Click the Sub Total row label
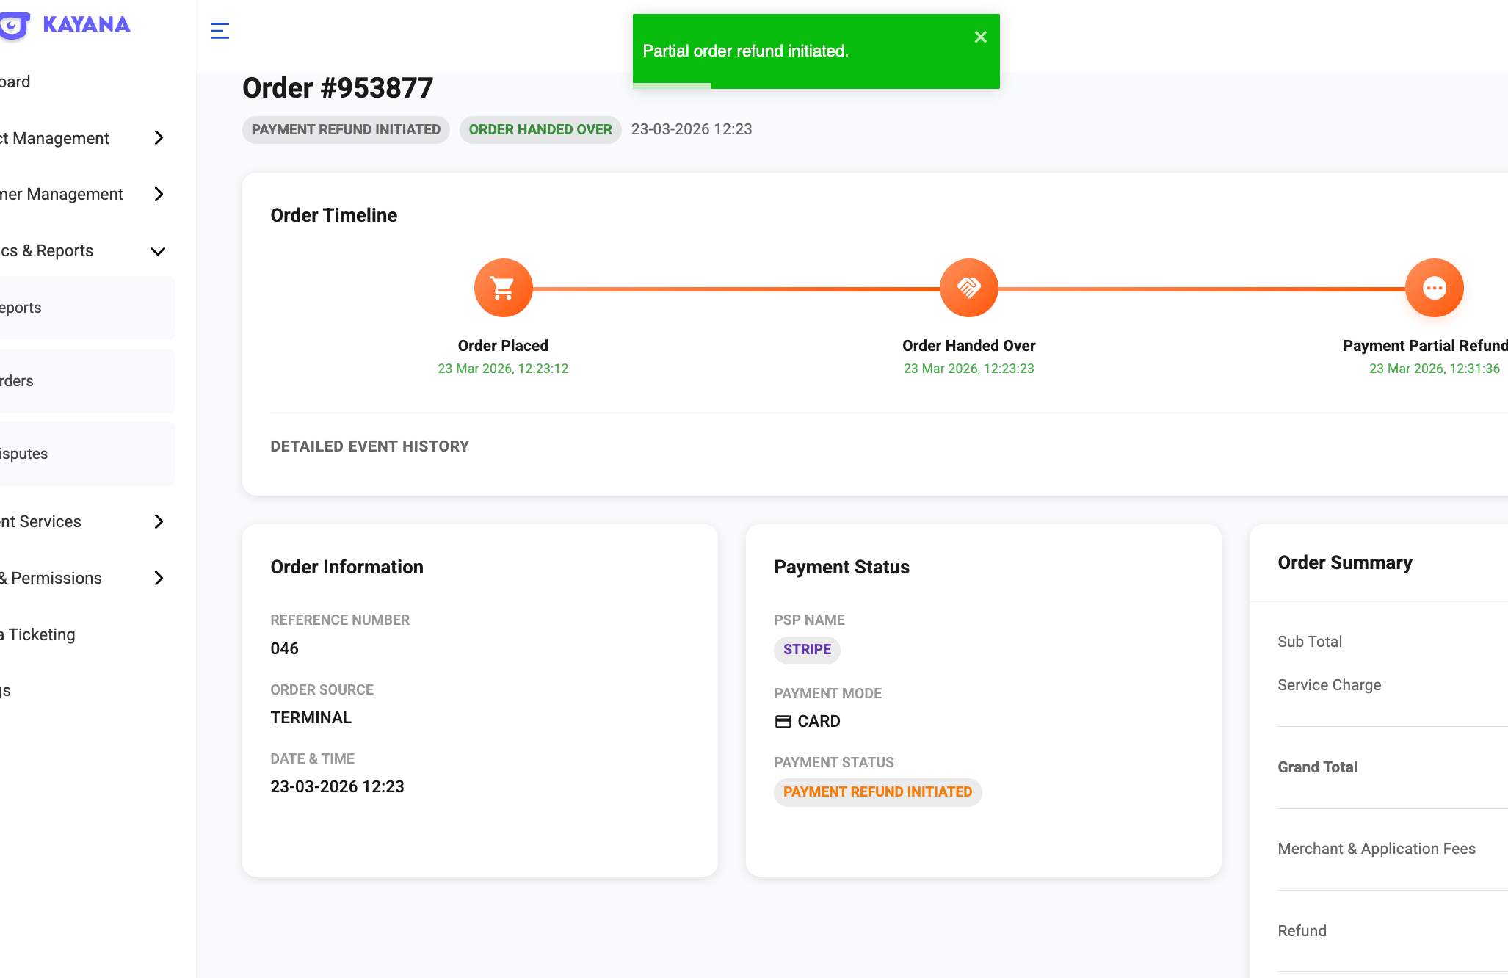This screenshot has height=978, width=1508. point(1310,642)
